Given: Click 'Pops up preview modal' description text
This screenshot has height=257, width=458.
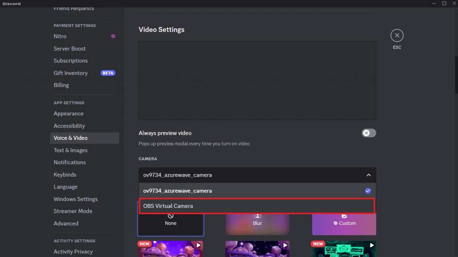Looking at the screenshot, I should pos(194,144).
